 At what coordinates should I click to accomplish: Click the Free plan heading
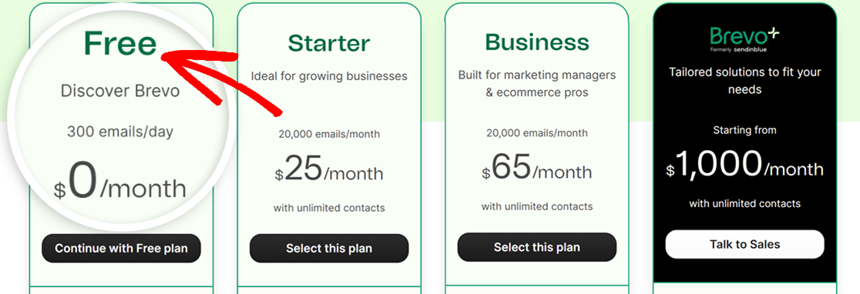click(x=121, y=43)
